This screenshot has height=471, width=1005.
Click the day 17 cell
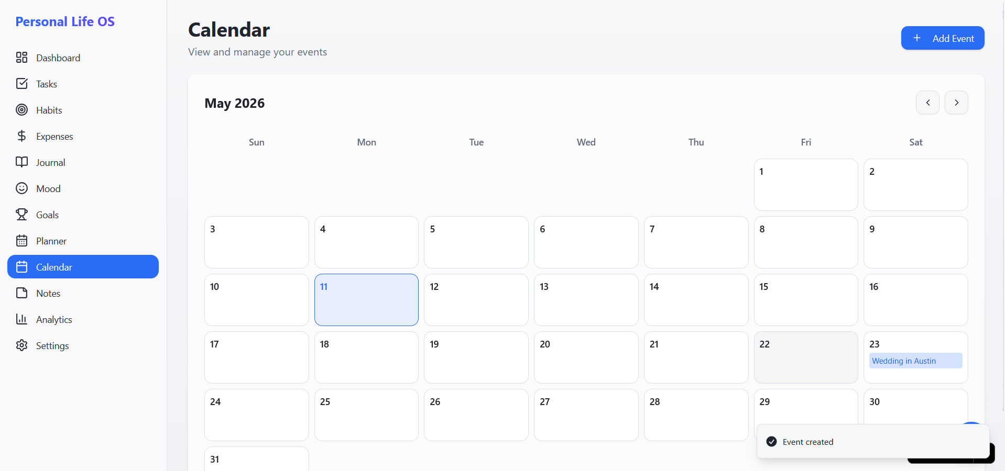tap(257, 357)
